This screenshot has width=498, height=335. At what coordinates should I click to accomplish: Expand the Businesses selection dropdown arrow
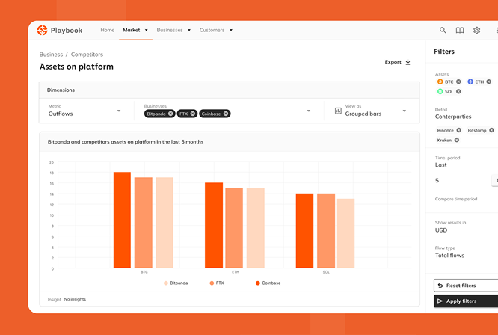tap(308, 111)
